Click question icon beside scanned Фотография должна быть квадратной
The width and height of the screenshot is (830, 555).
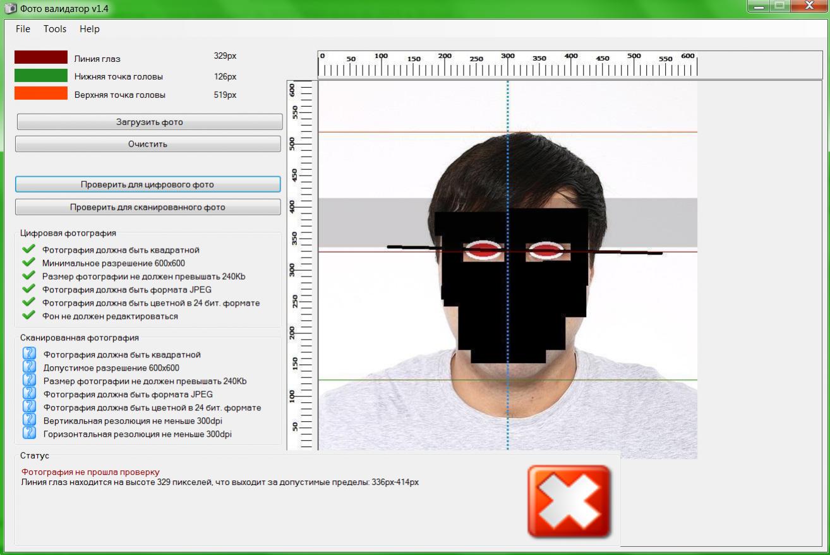tap(29, 354)
